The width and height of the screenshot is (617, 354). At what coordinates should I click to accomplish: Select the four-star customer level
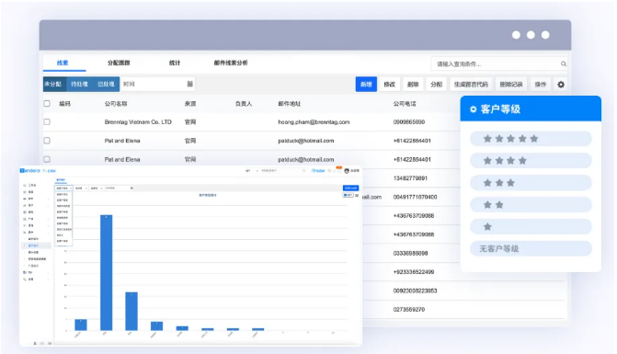pyautogui.click(x=531, y=161)
